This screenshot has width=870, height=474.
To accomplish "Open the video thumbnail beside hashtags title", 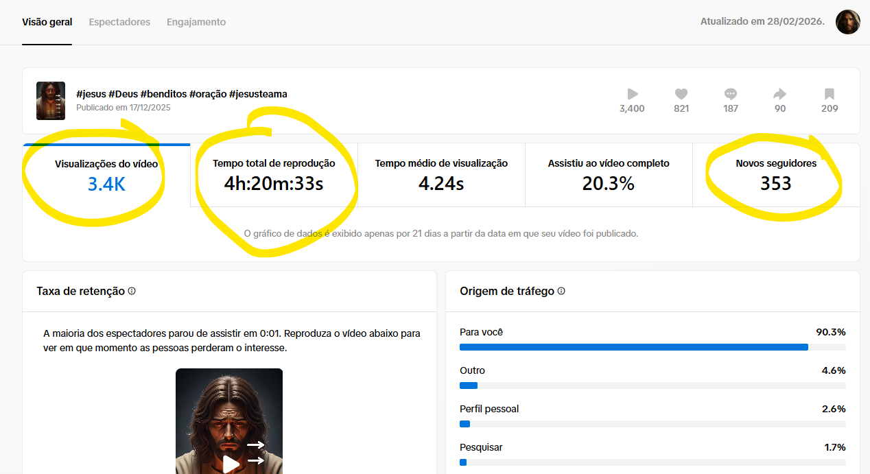I will [x=51, y=101].
